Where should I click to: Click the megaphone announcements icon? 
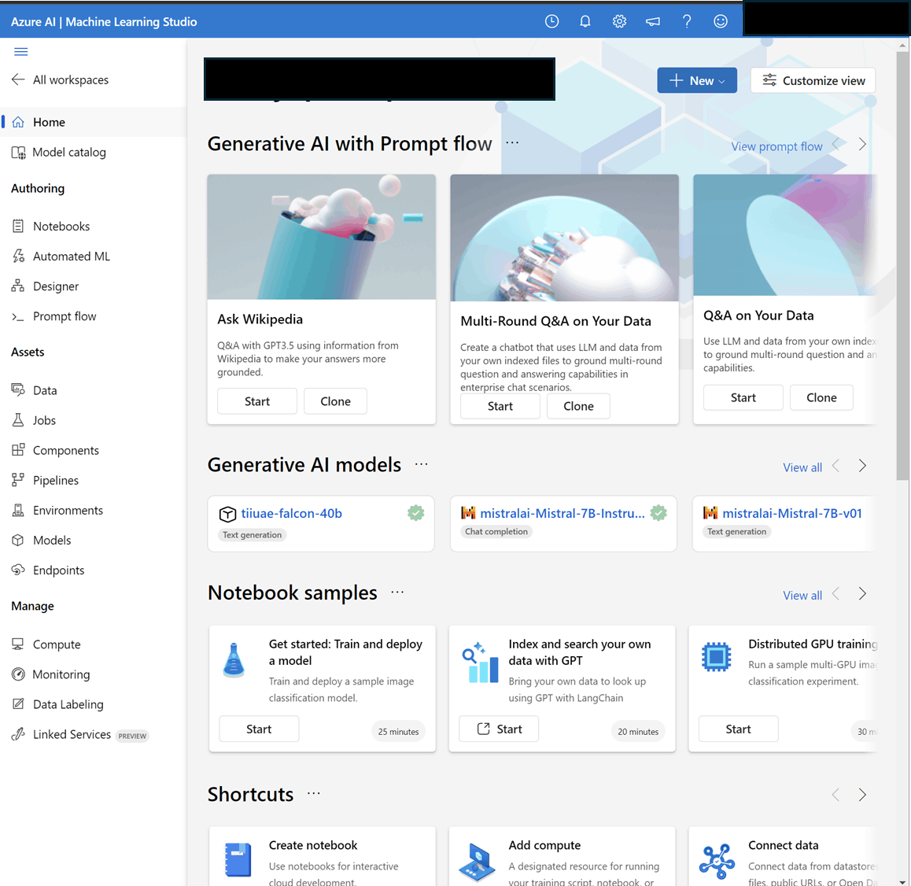pos(653,21)
